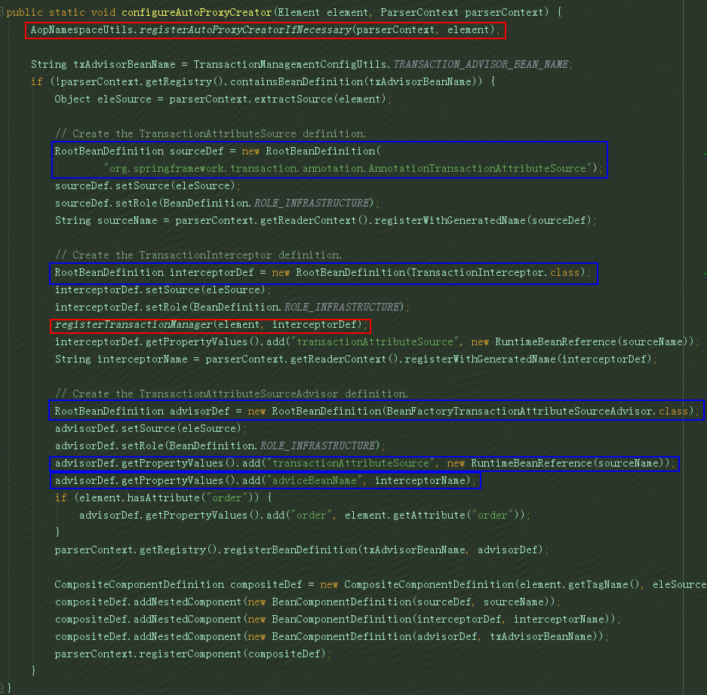The width and height of the screenshot is (707, 695).
Task: Click the interceptorDef.setSource(eleSource) statement
Action: pos(163,289)
